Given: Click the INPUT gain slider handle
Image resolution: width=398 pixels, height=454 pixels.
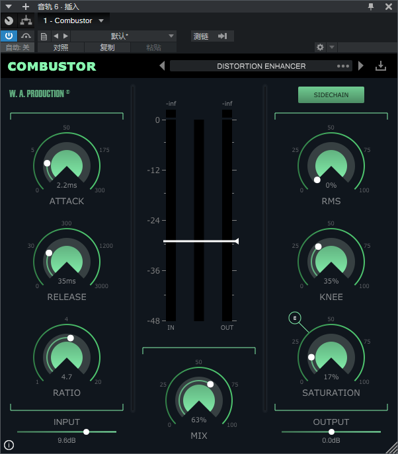Looking at the screenshot, I should click(x=87, y=432).
